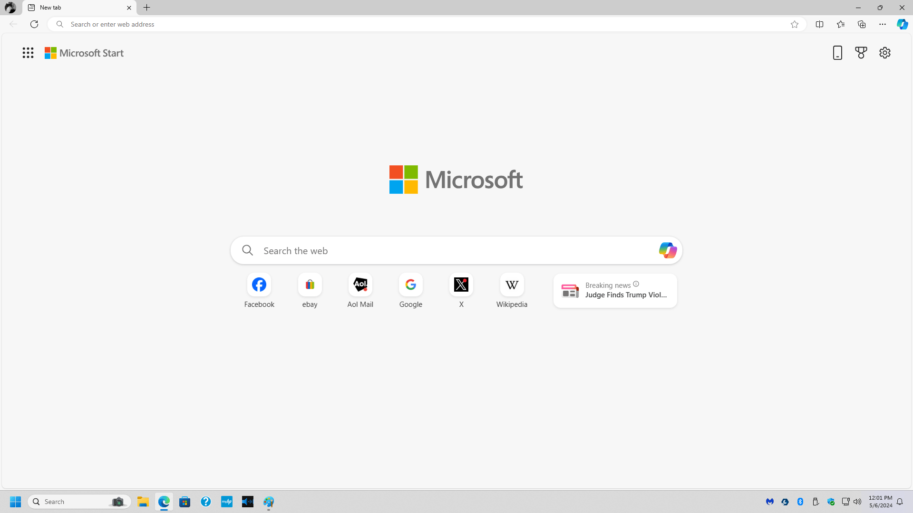
Task: Add this page to favorites
Action: pos(795,24)
